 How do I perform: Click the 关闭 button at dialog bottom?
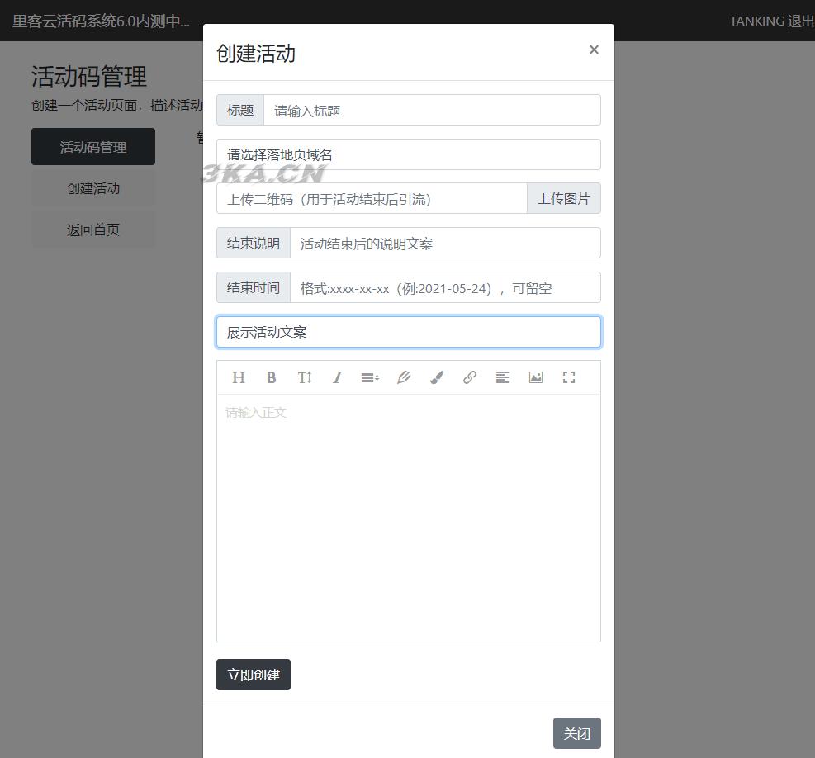(576, 733)
